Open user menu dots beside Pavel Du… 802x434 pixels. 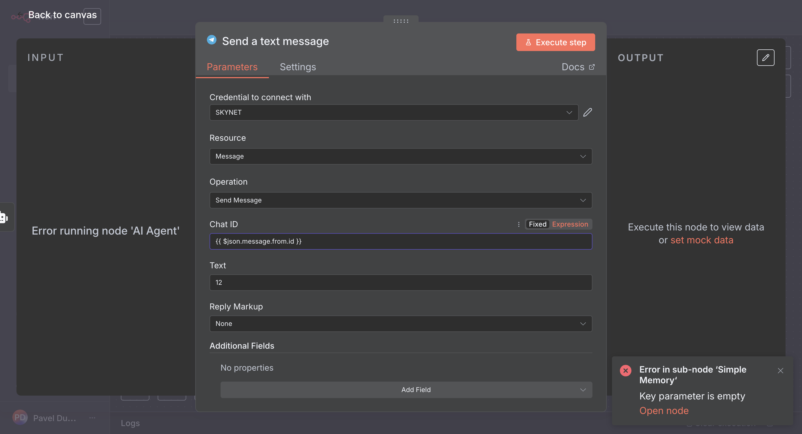click(92, 418)
